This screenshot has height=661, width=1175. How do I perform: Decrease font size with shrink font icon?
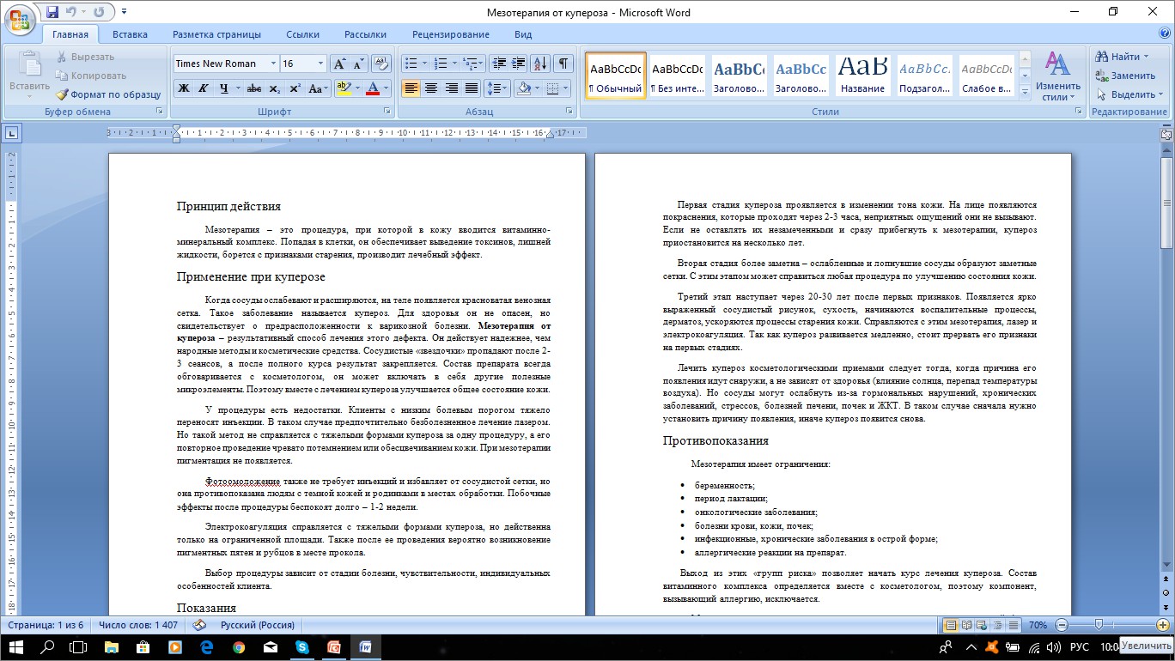pos(359,64)
